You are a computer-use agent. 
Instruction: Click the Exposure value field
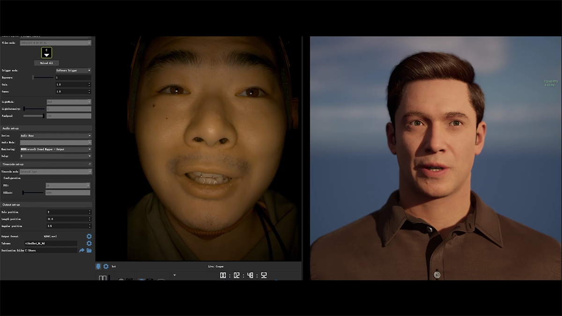pos(73,77)
